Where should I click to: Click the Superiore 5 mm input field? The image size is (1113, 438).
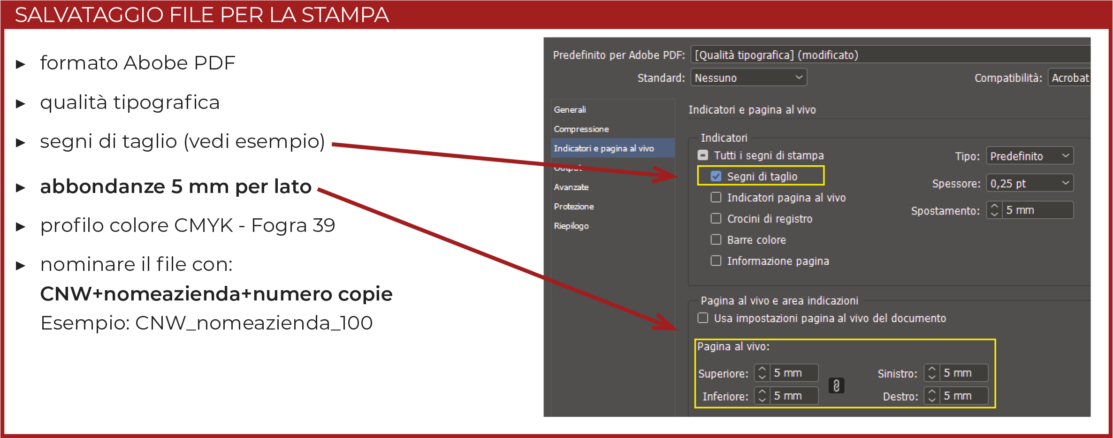coord(793,373)
